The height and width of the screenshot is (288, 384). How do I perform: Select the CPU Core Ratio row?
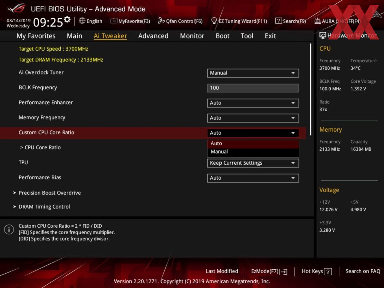tap(40, 147)
